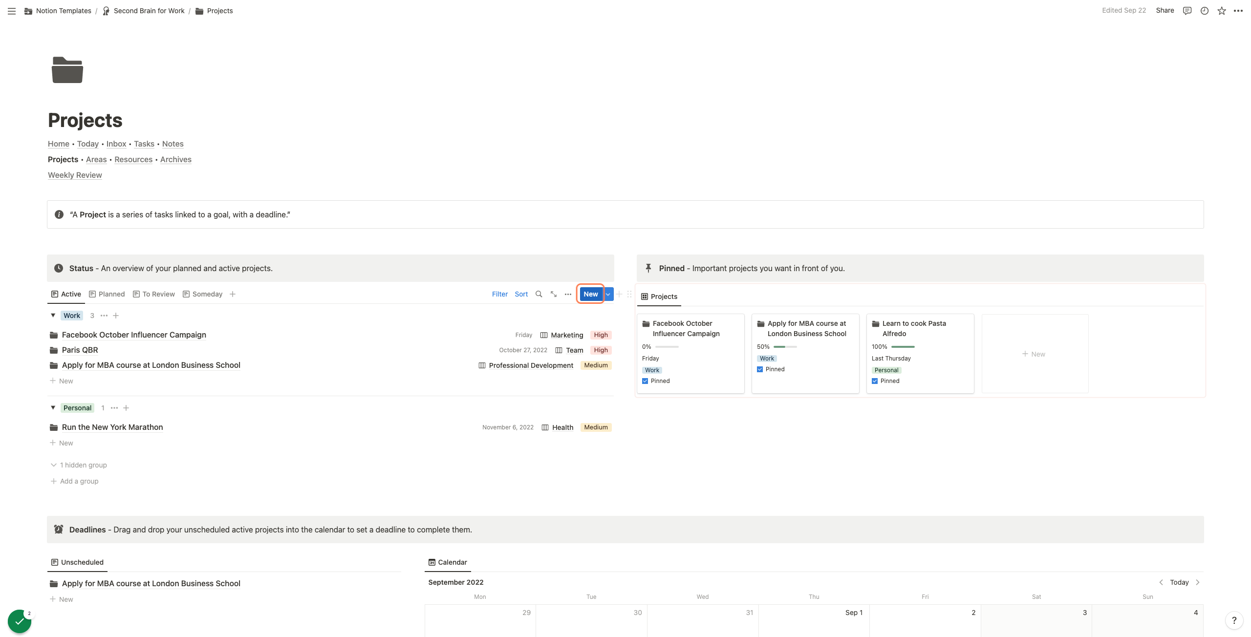
Task: Select the Calendar view tab
Action: click(448, 562)
